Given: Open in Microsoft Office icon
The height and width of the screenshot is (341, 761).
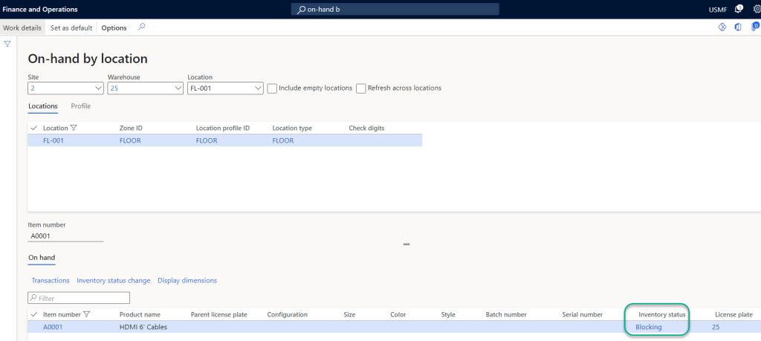Looking at the screenshot, I should pos(738,27).
